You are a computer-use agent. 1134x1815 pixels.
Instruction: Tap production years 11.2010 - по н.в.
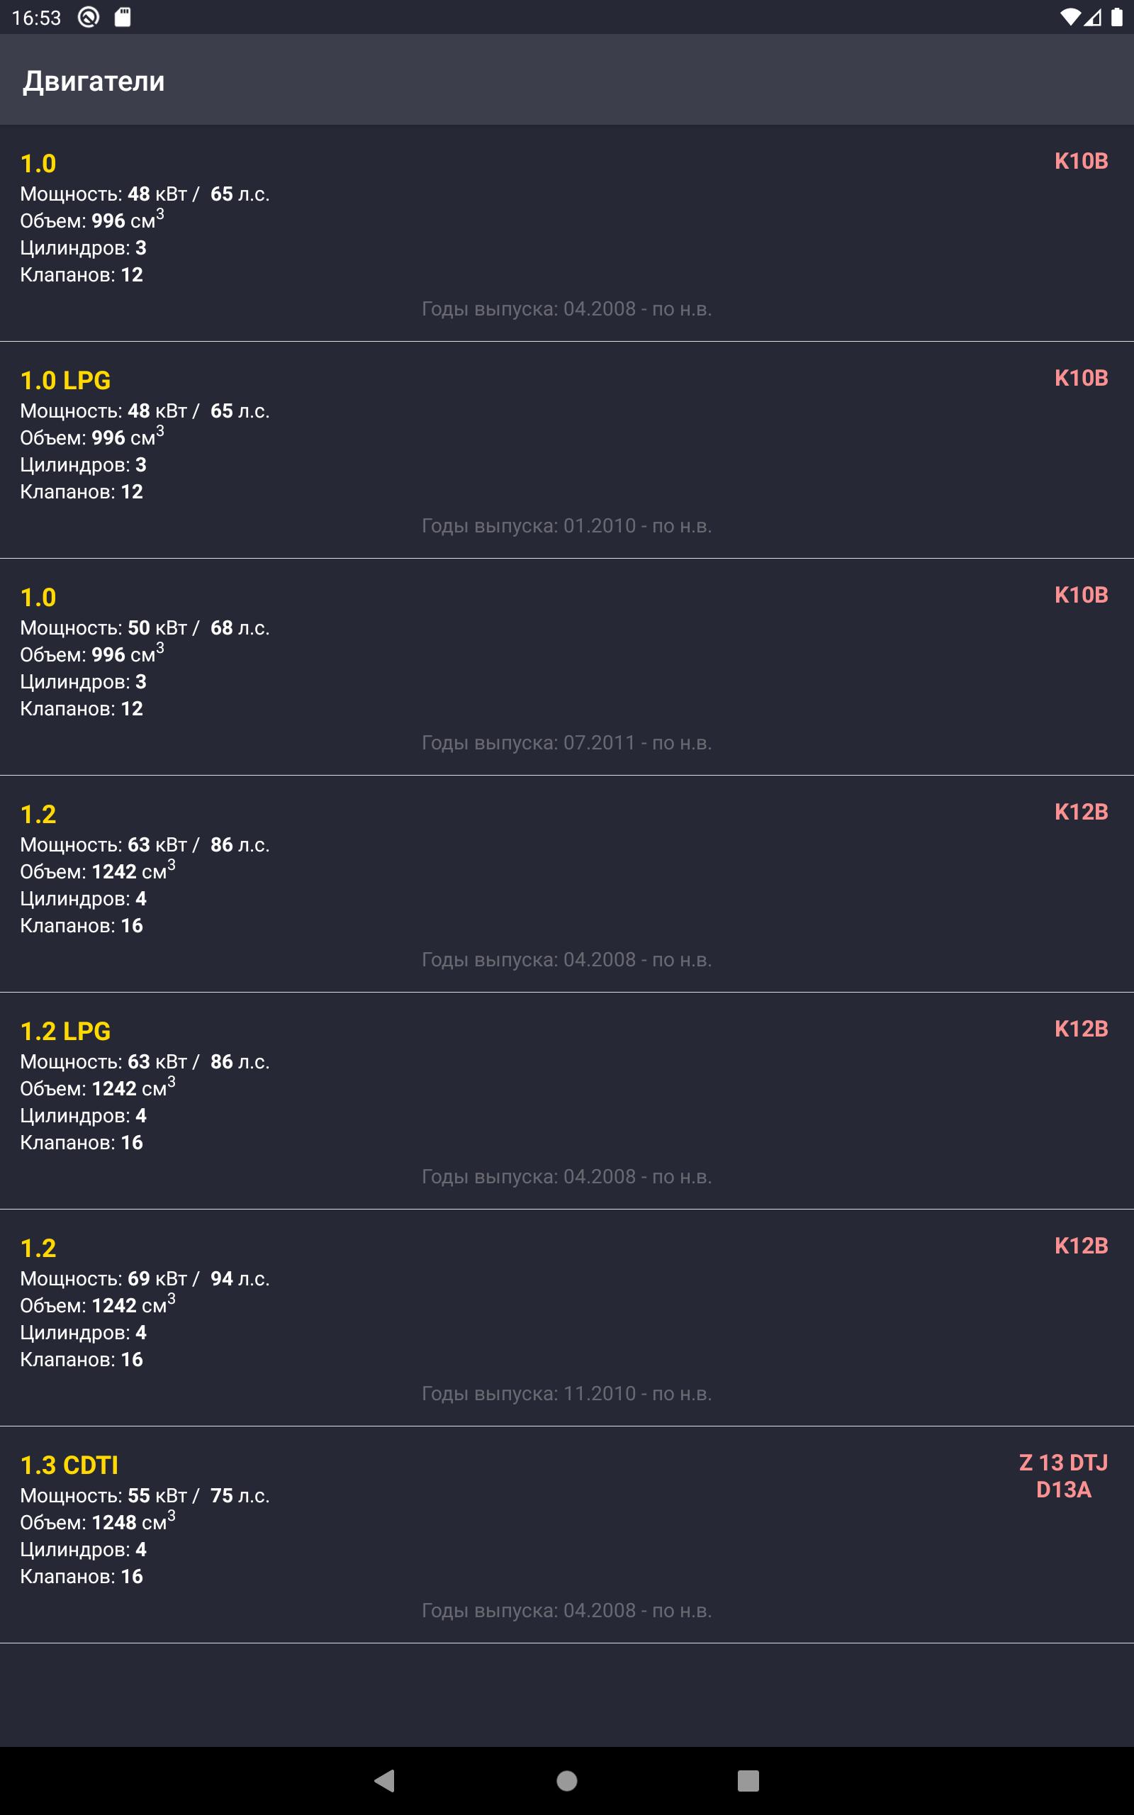[x=567, y=1393]
